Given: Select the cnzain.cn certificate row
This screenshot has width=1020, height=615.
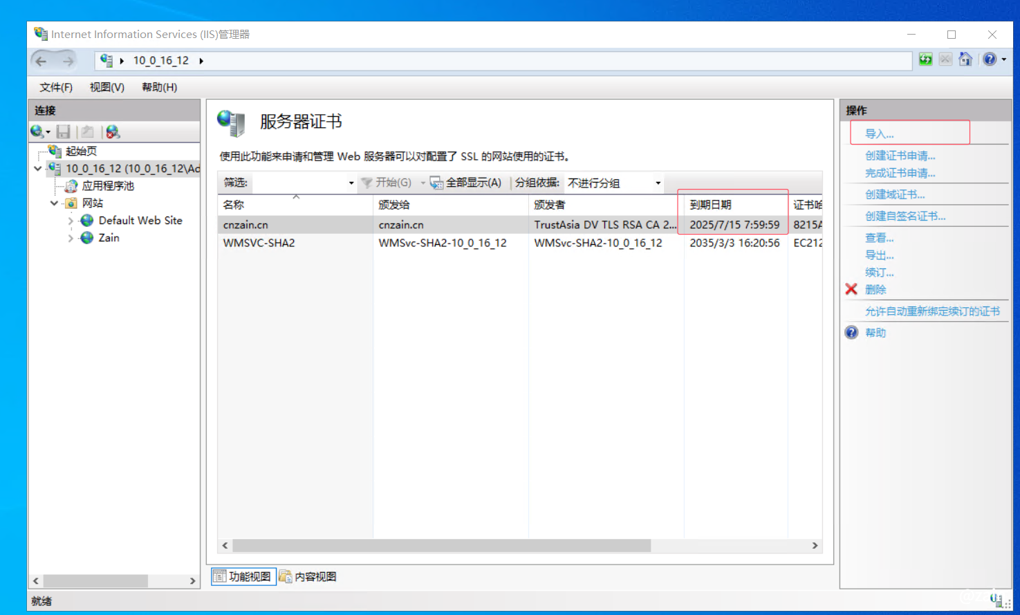Looking at the screenshot, I should 520,225.
